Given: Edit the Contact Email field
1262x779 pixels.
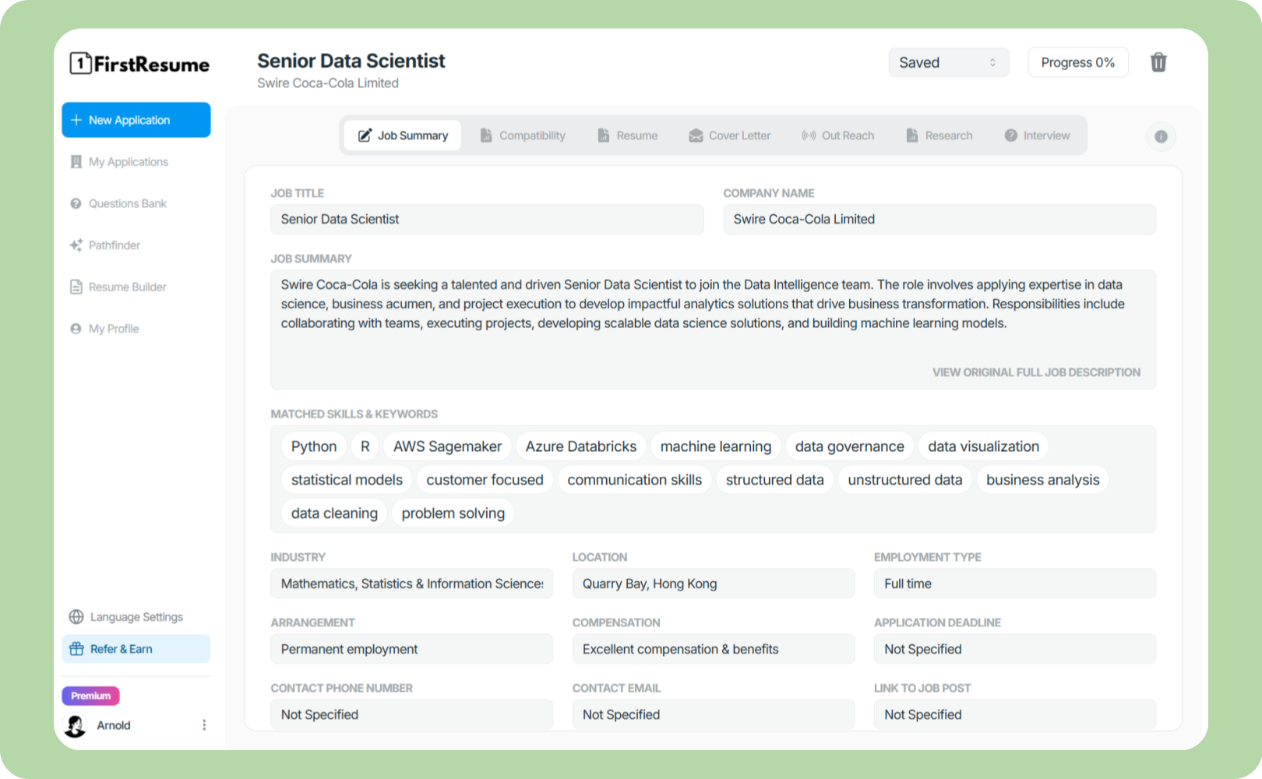Looking at the screenshot, I should [714, 714].
